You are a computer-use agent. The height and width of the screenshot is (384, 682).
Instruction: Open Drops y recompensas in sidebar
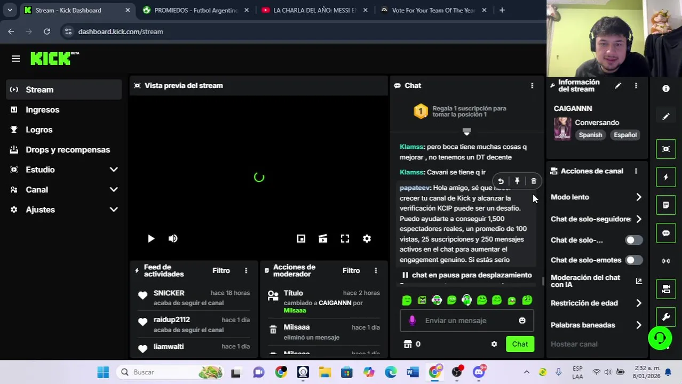(x=64, y=149)
